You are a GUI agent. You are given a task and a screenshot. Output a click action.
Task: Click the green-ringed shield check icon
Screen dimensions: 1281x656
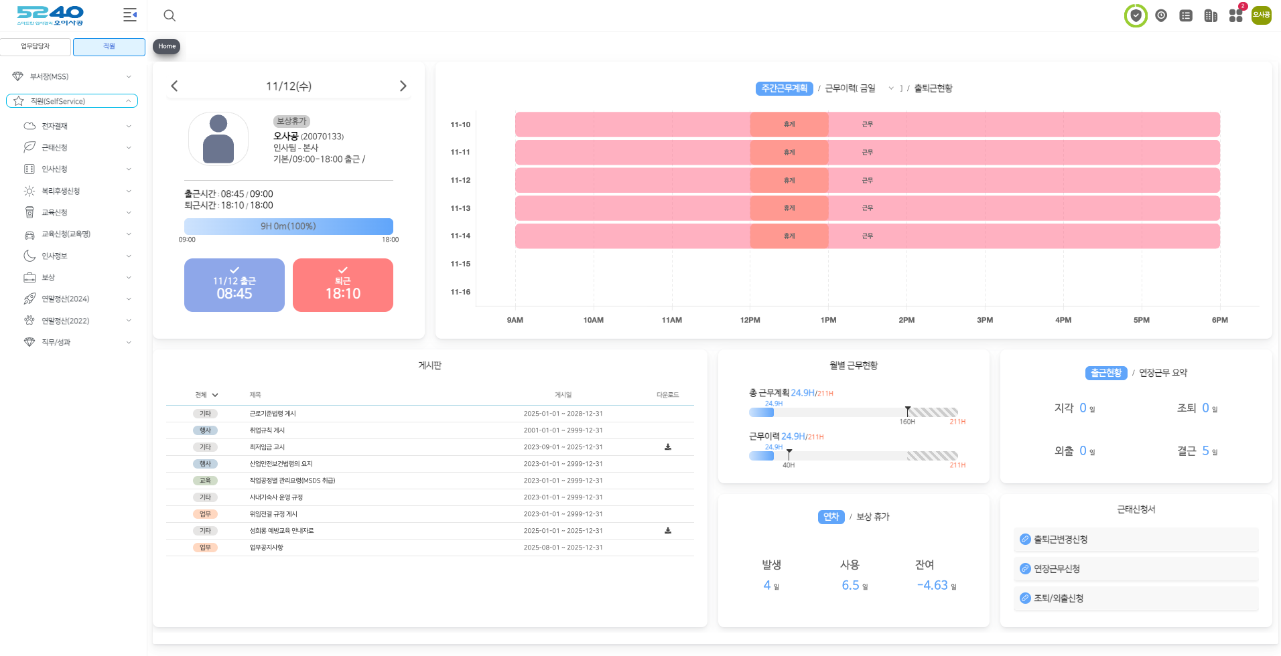[1136, 15]
